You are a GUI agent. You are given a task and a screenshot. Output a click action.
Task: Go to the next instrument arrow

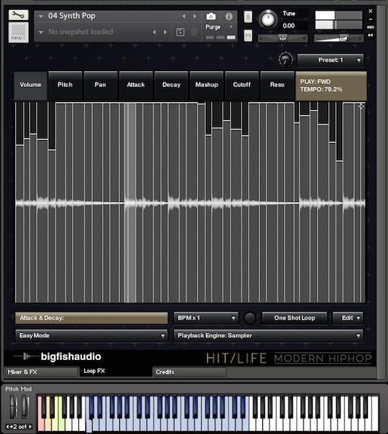[195, 17]
